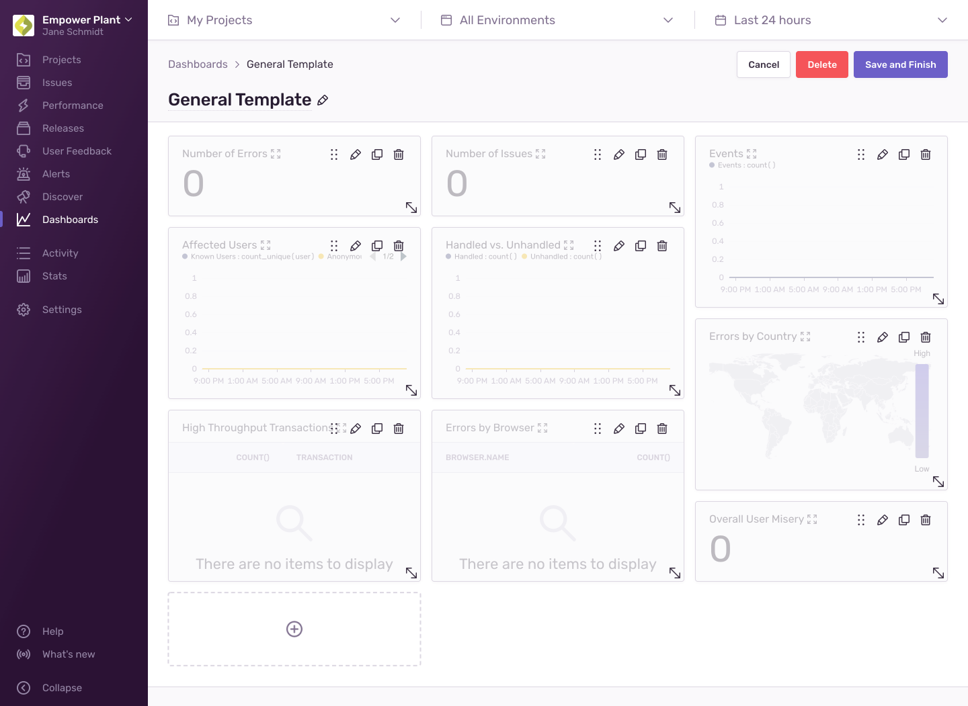Click the Save and Finish button
The width and height of the screenshot is (968, 706).
click(900, 64)
